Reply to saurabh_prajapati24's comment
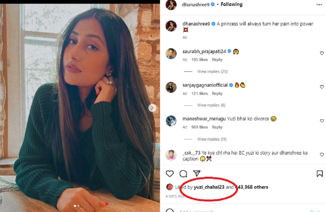The image size is (326, 212). coord(217,60)
